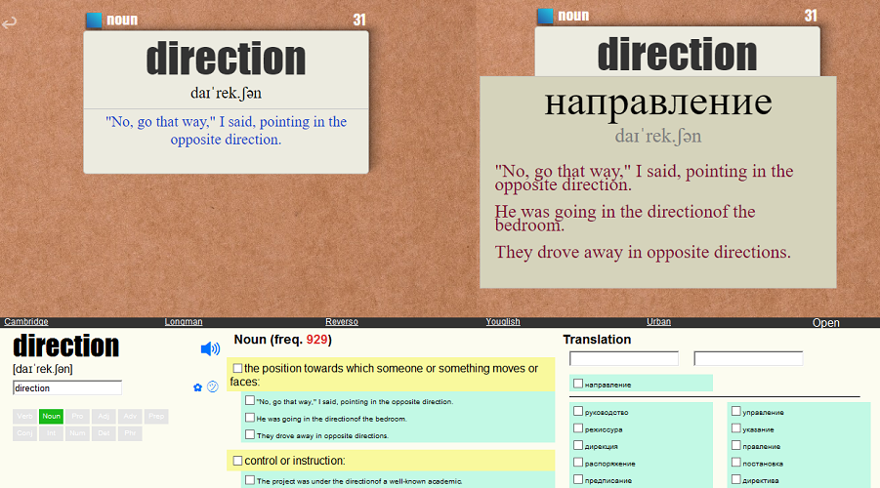Click the right flashcard back showing 'направление'
This screenshot has width=880, height=488.
tap(657, 183)
